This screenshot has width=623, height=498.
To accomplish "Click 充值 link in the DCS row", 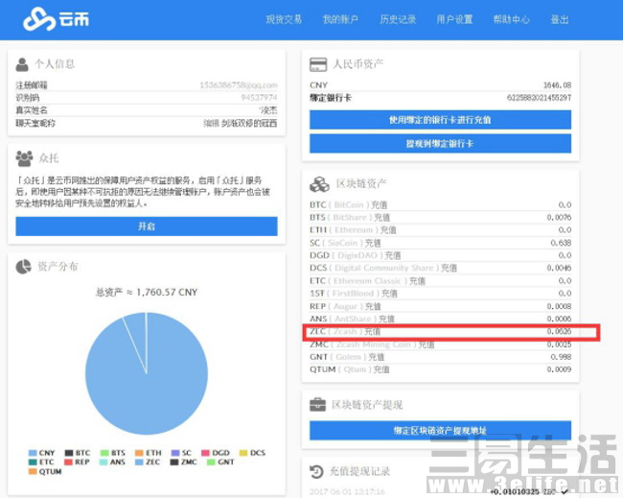I will click(449, 268).
